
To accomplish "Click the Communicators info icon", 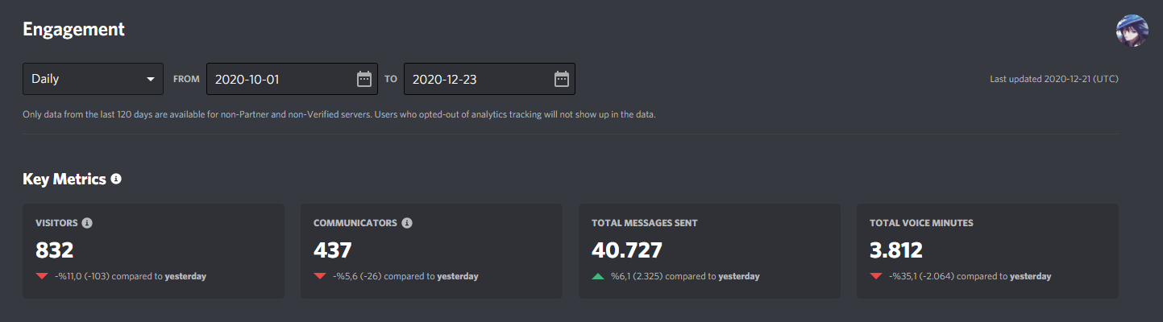I will [407, 223].
